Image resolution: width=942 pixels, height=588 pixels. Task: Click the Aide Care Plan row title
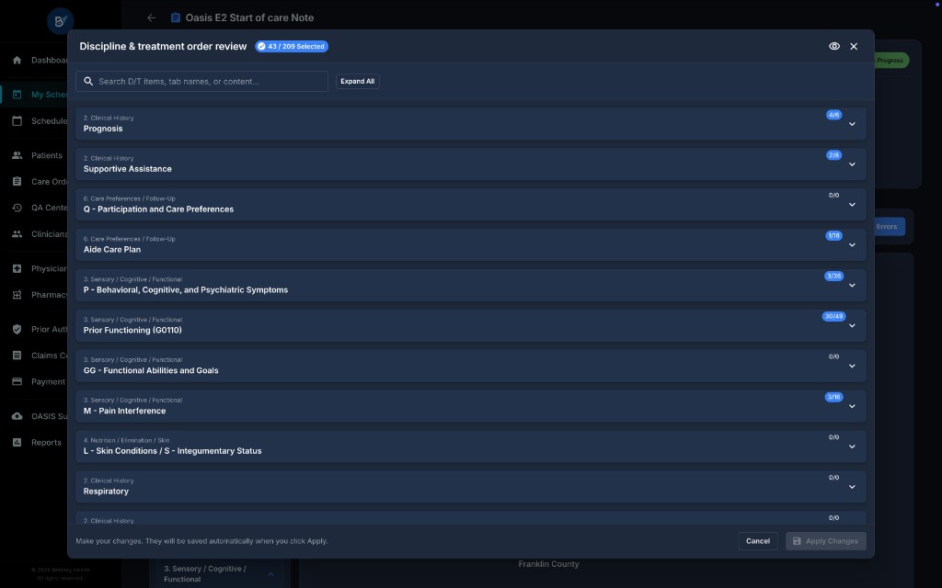coord(111,250)
